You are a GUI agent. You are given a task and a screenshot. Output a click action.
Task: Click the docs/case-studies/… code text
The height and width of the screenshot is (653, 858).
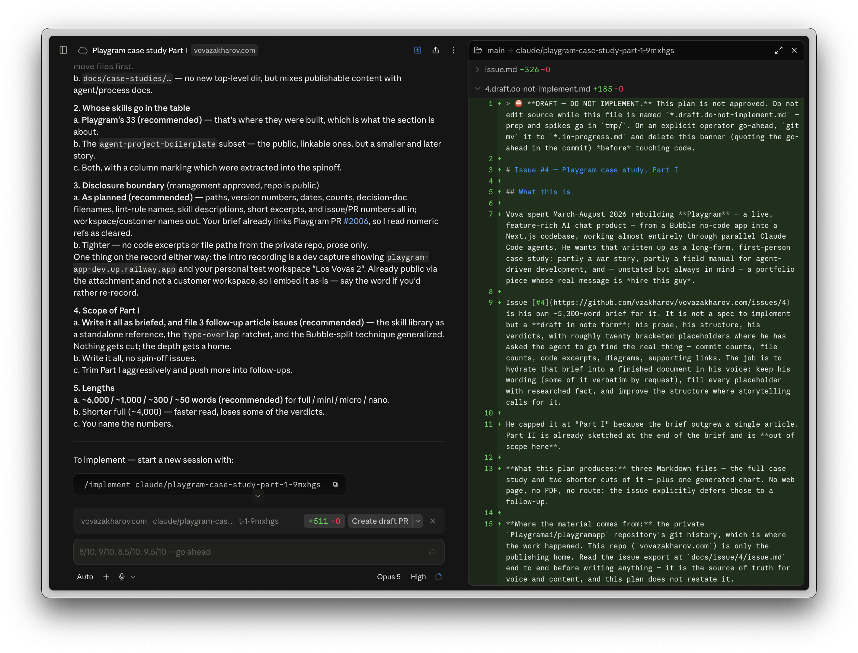127,78
